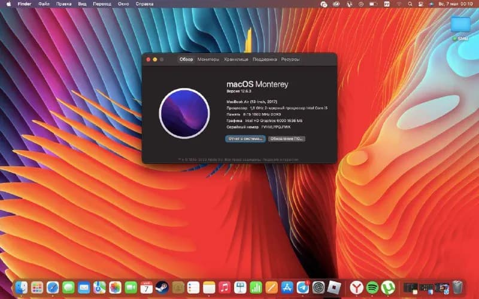This screenshot has width=479, height=299.
Task: Open the Вид menu
Action: click(x=82, y=4)
